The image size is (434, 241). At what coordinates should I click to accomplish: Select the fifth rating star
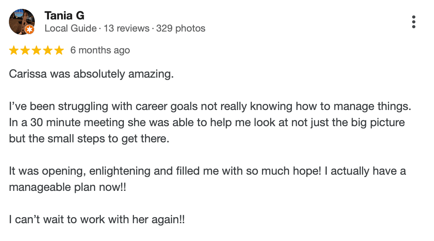click(x=59, y=51)
